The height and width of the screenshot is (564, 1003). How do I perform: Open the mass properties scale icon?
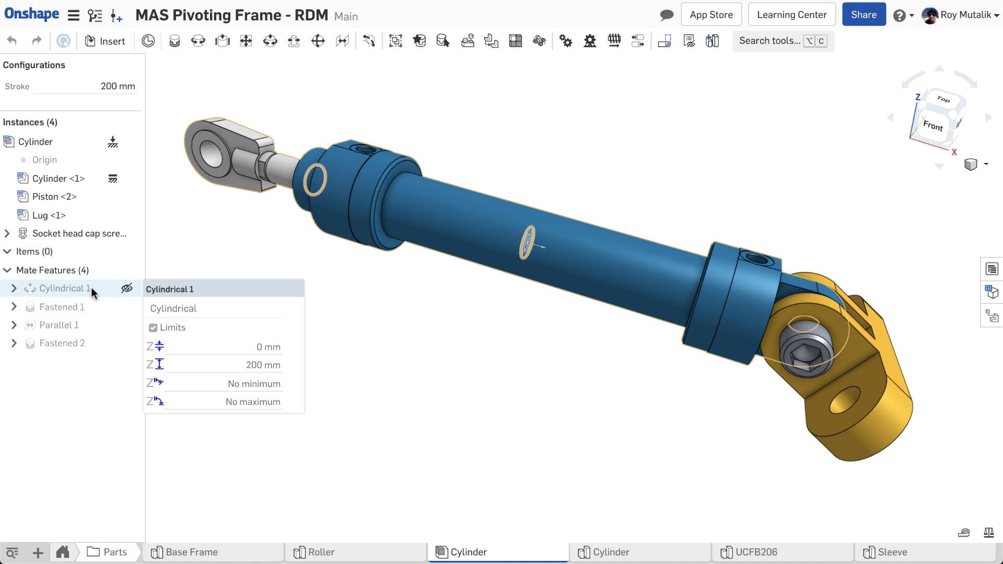click(x=988, y=533)
